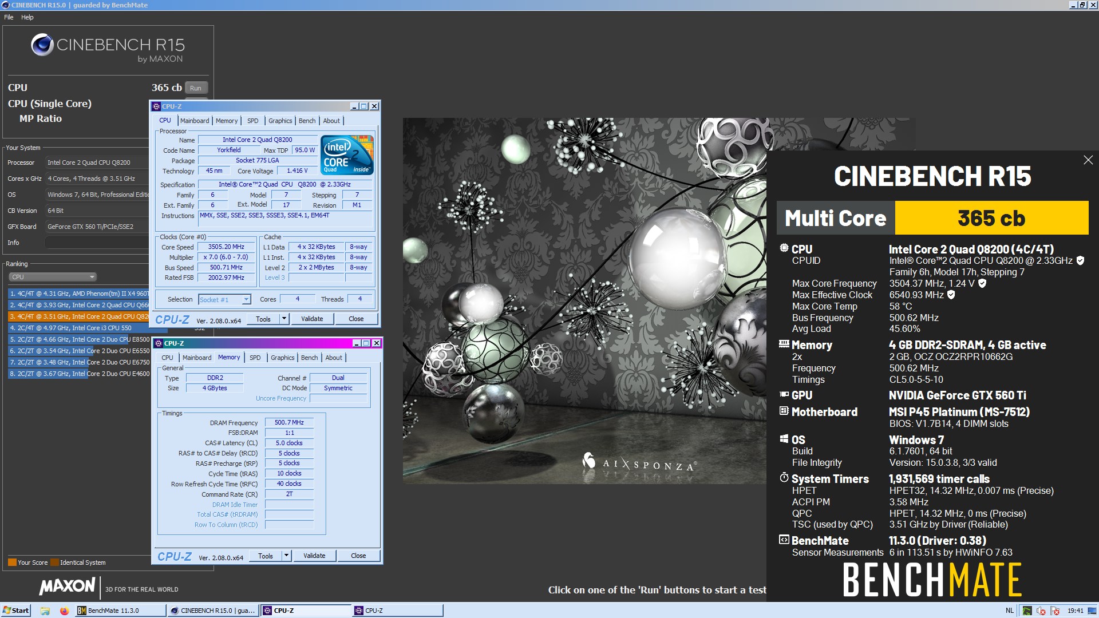Screen dimensions: 1099x618
Task: Close the BenchMate result overlay with X
Action: (x=1088, y=160)
